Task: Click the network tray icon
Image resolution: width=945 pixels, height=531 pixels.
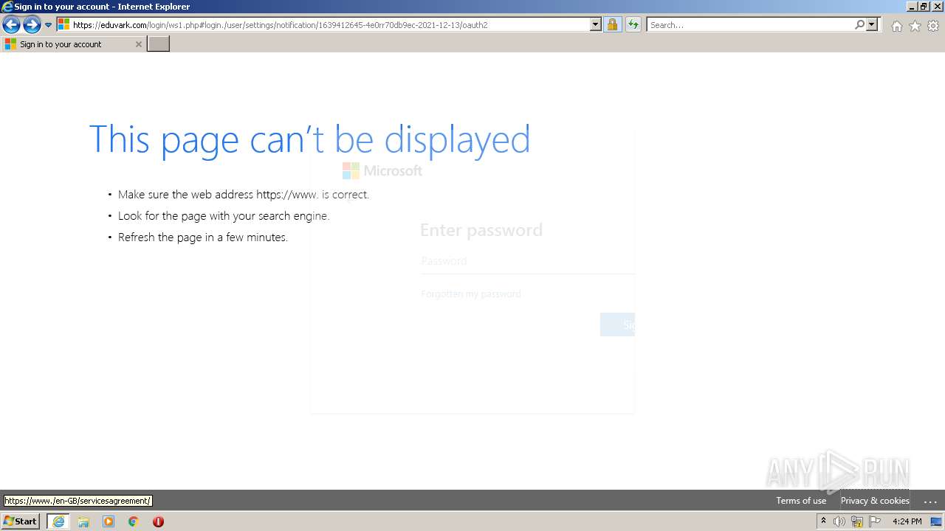Action: [857, 521]
